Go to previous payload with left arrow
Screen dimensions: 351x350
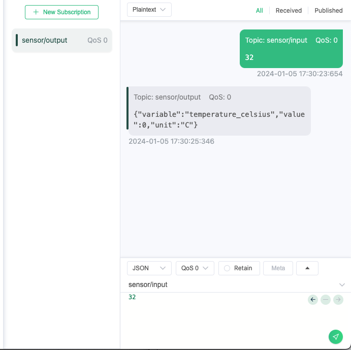(313, 300)
